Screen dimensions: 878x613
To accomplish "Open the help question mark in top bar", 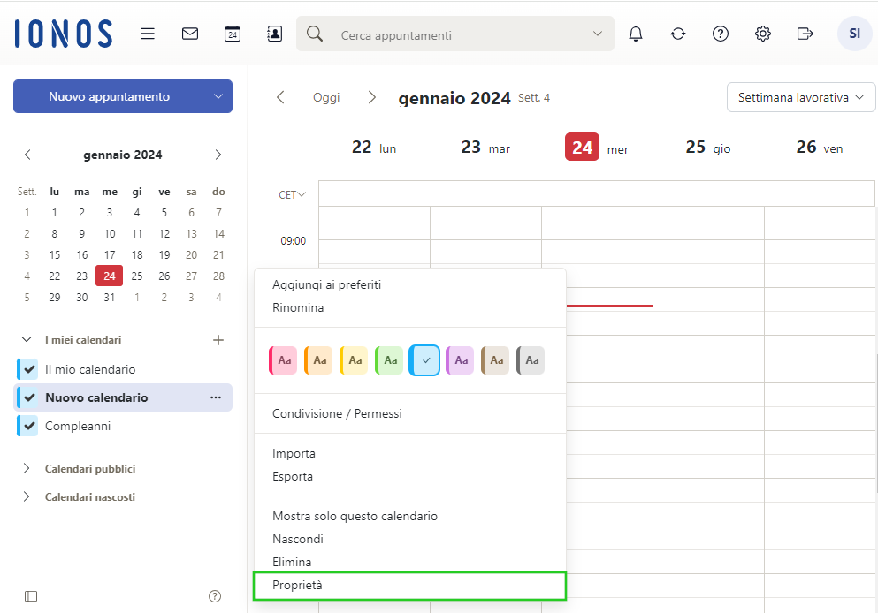I will pos(720,34).
